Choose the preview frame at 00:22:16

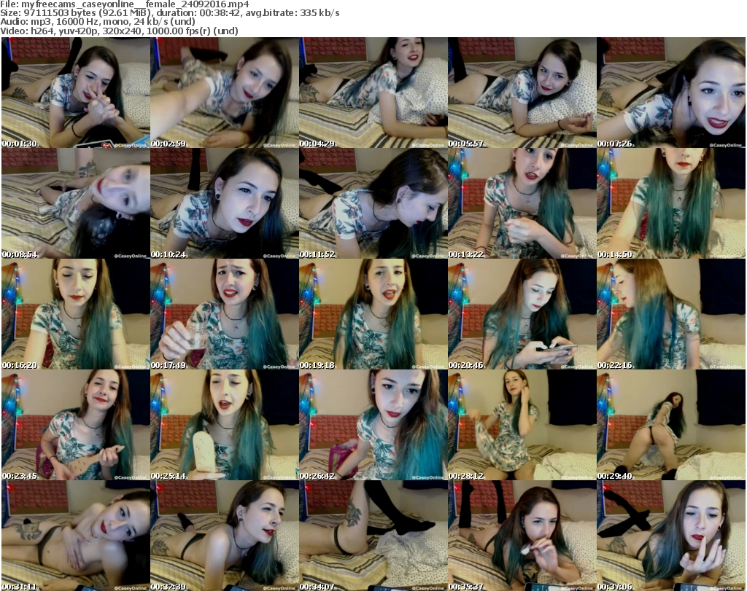671,314
